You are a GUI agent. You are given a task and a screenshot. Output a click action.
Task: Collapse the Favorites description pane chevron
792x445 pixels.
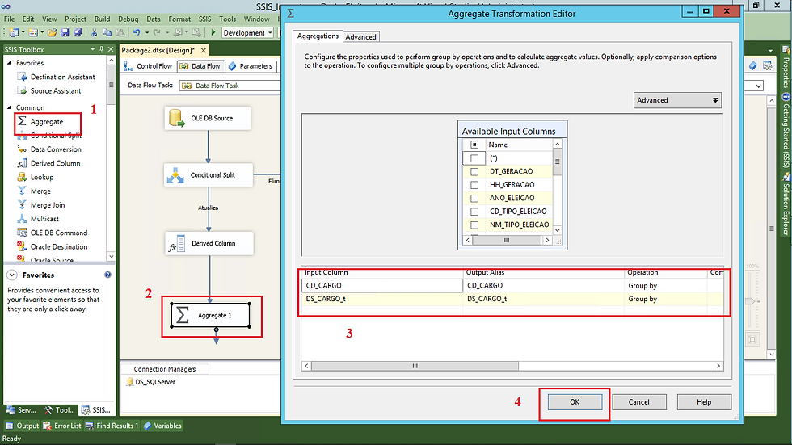tap(12, 275)
